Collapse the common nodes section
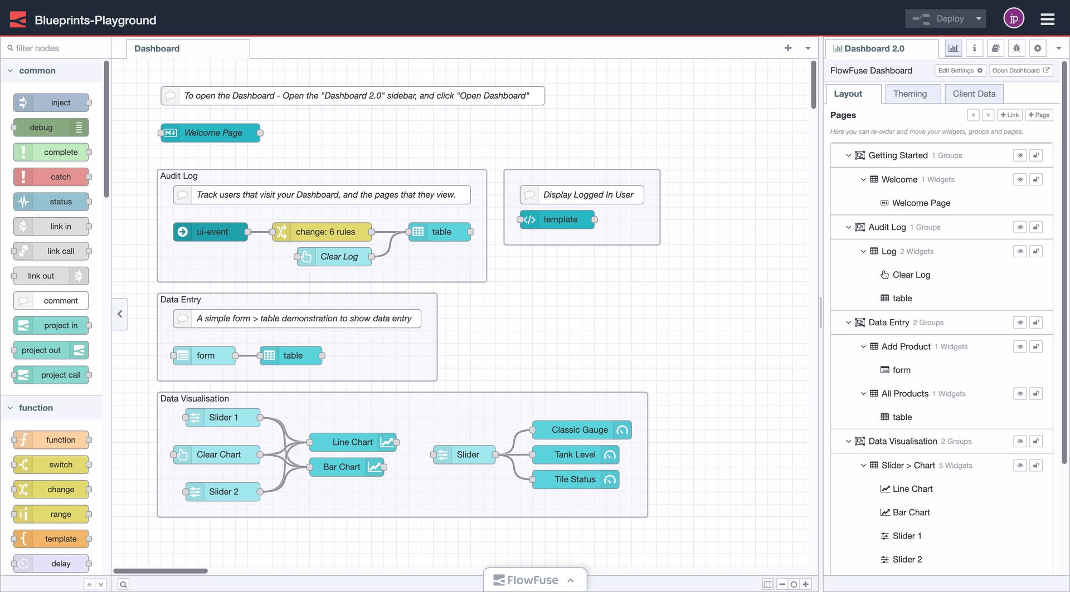The height and width of the screenshot is (592, 1070). pos(10,70)
